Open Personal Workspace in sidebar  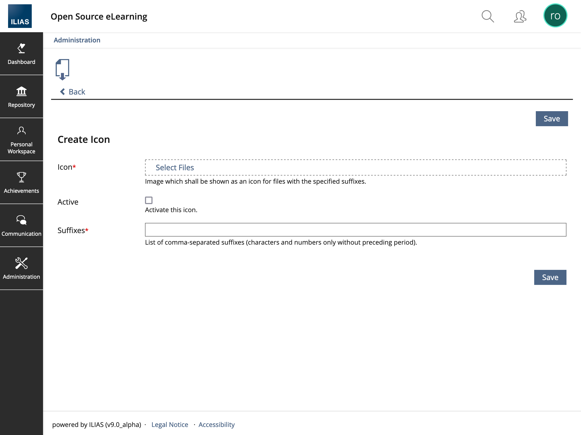tap(21, 140)
